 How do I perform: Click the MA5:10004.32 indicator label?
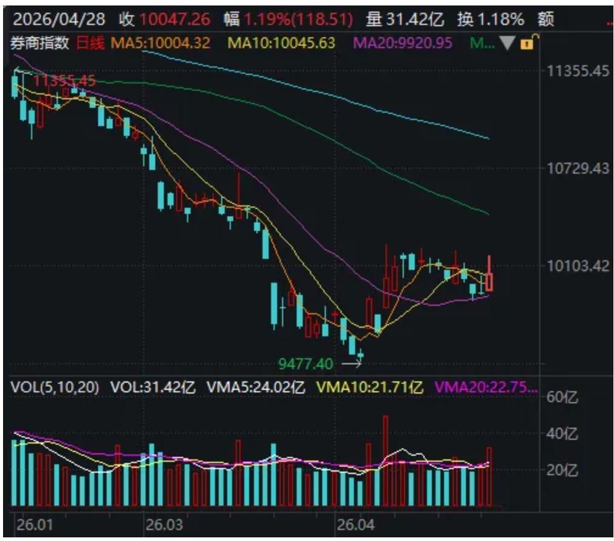(x=160, y=43)
